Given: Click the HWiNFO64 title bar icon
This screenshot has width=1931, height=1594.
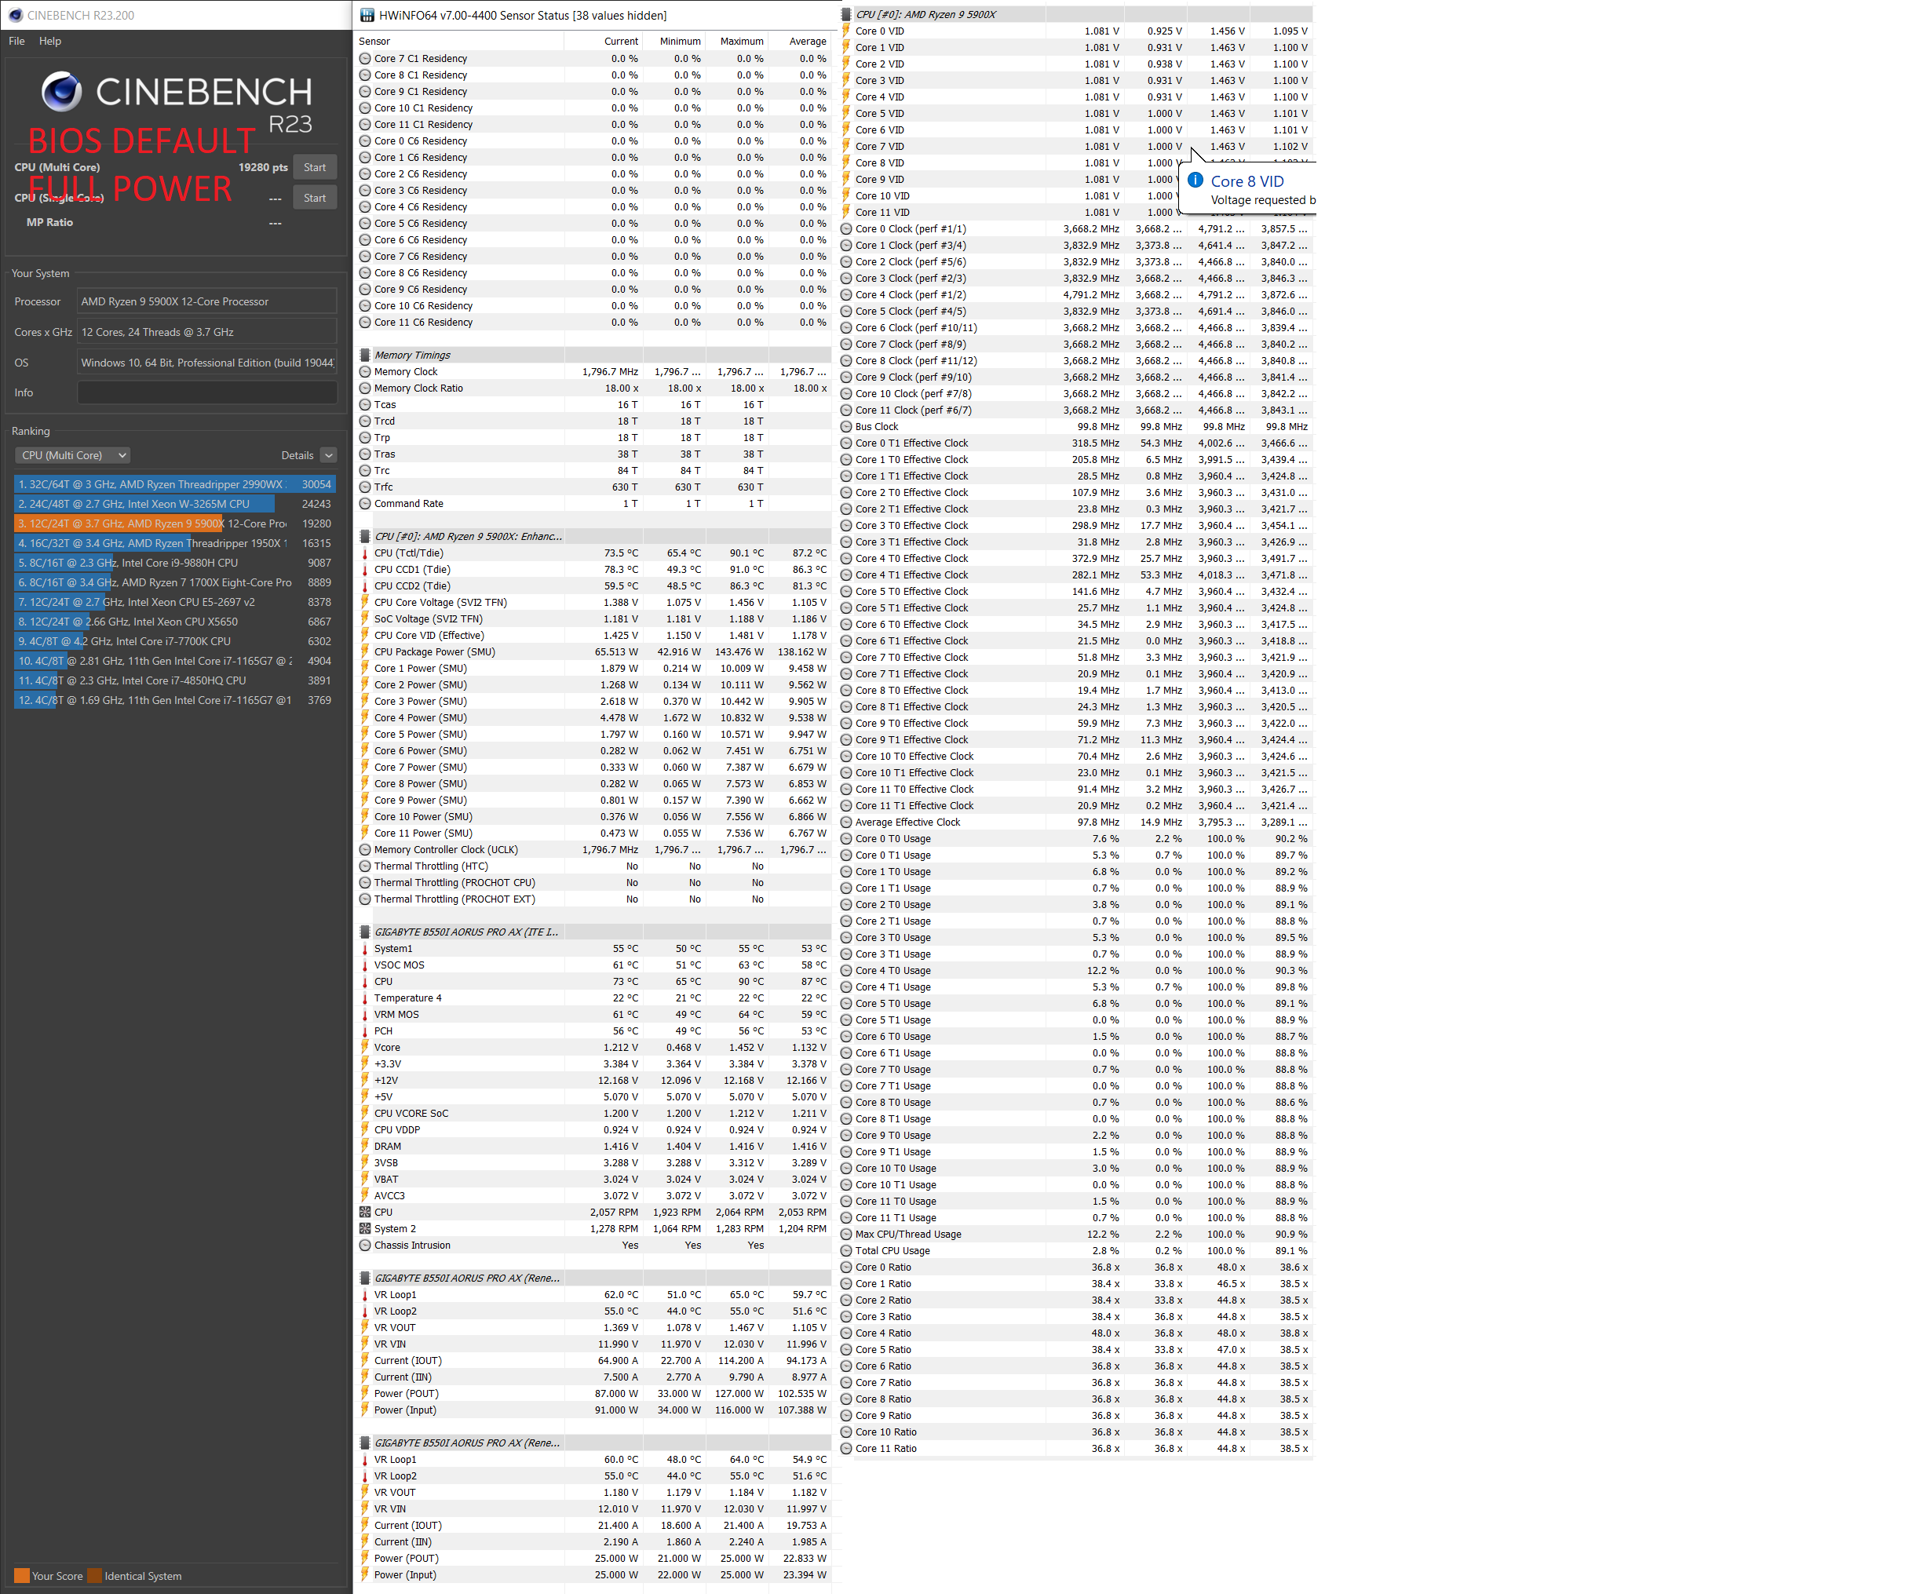Looking at the screenshot, I should tap(367, 15).
